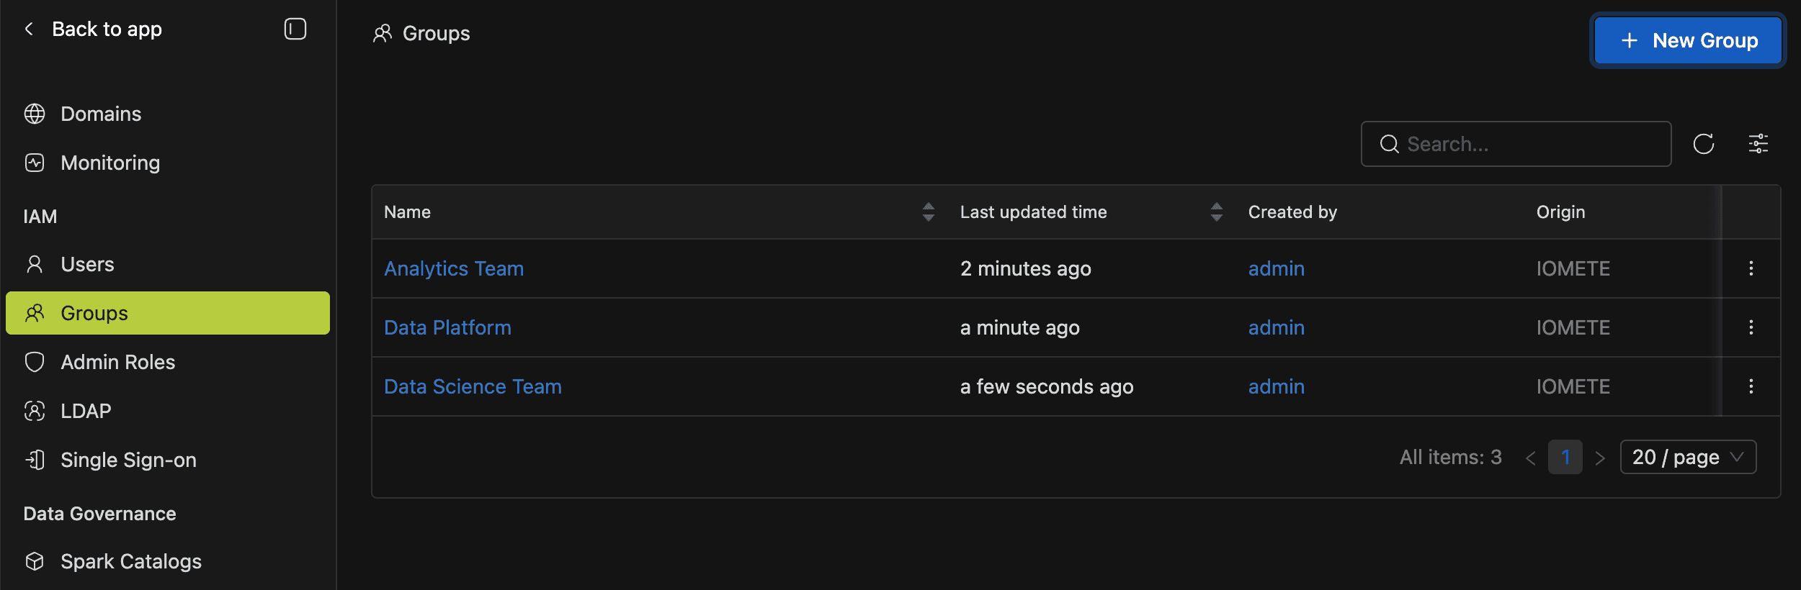Viewport: 1801px width, 590px height.
Task: Open the Monitoring section
Action: (x=110, y=163)
